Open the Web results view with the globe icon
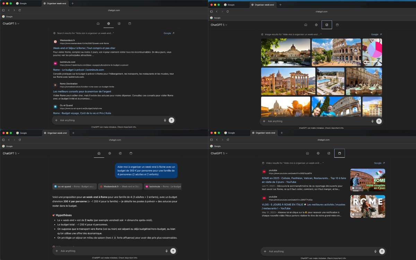 coord(108,24)
